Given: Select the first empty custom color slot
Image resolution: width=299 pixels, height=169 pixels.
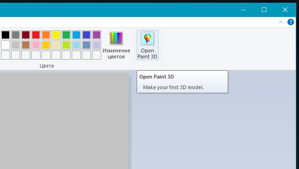Looking at the screenshot, I should [x=6, y=55].
